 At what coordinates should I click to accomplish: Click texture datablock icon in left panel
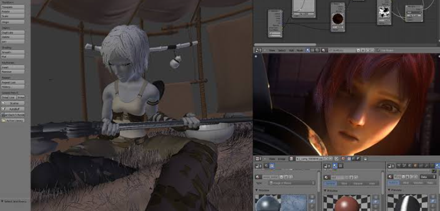pos(258,177)
